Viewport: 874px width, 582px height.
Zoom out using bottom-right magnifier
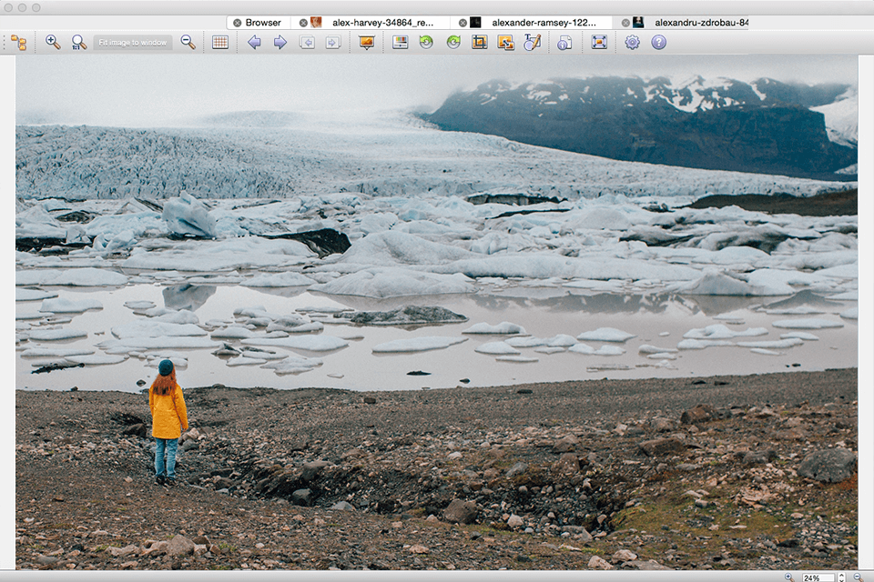coord(858,577)
